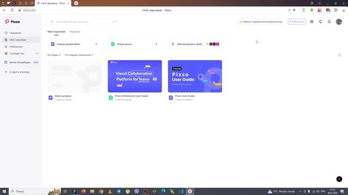Open the Windows Start menu
The width and height of the screenshot is (348, 195).
(4, 191)
